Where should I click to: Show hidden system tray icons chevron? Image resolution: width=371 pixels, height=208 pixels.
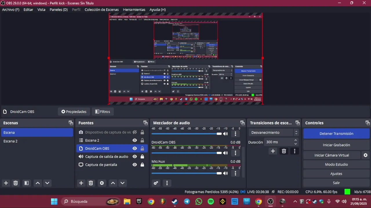click(x=295, y=201)
